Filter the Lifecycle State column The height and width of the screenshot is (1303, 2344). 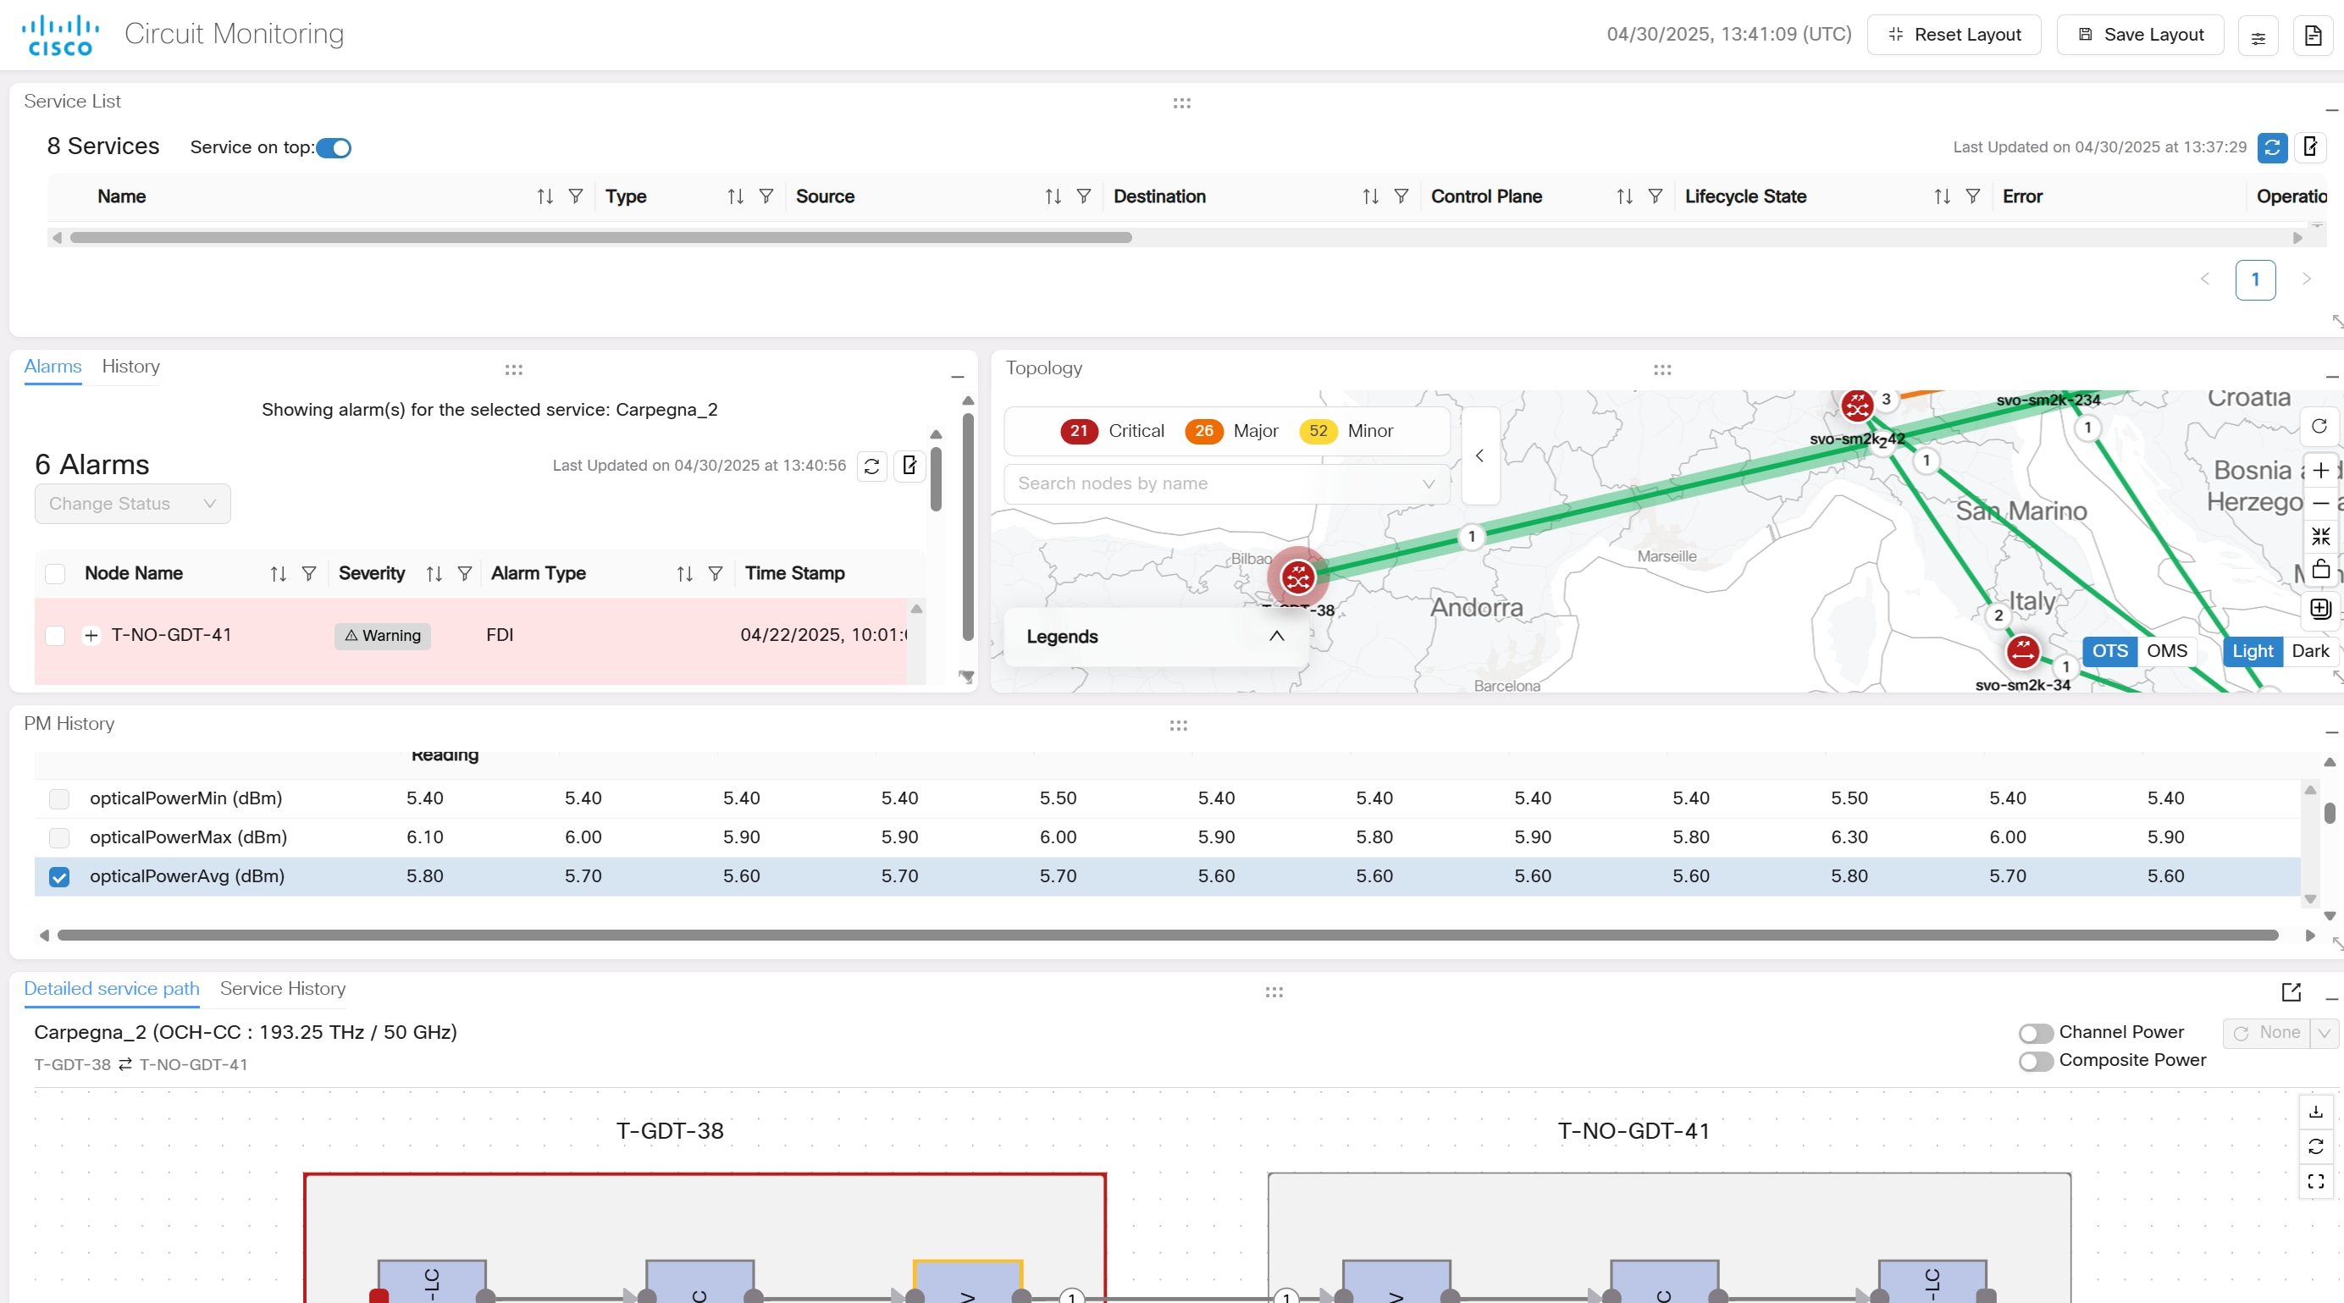(x=1973, y=196)
